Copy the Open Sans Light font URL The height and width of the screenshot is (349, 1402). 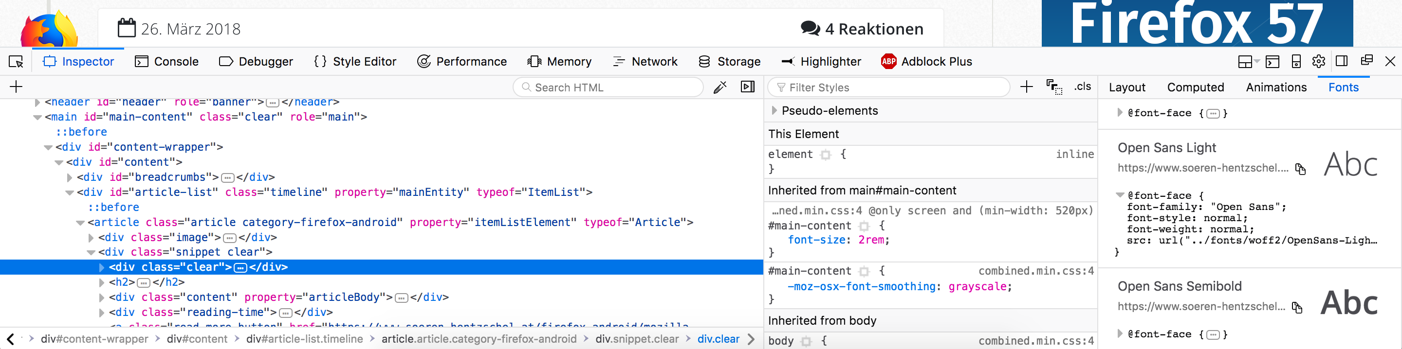tap(1300, 169)
